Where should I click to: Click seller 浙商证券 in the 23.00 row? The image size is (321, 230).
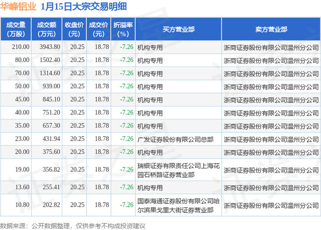coord(271,140)
